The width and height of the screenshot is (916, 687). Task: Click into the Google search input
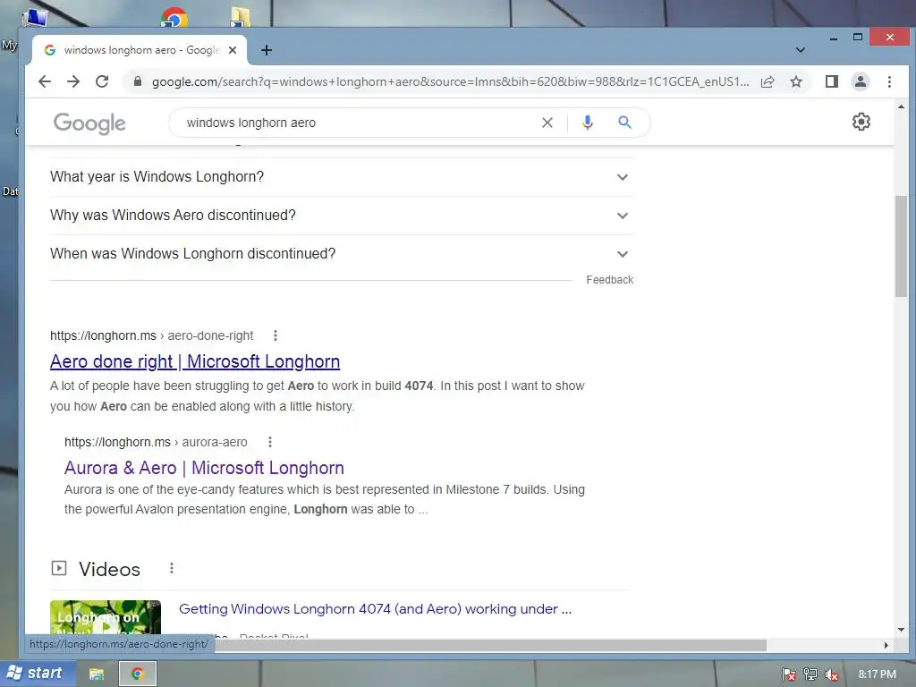360,123
